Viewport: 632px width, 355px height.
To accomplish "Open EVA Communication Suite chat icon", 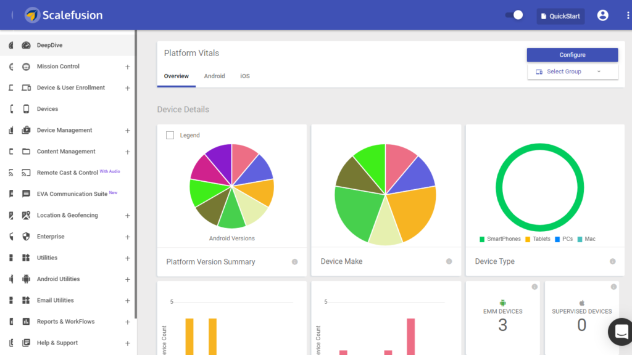I will [x=26, y=194].
